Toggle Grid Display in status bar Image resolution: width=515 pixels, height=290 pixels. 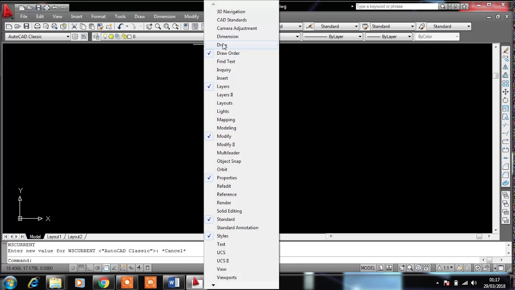point(81,268)
